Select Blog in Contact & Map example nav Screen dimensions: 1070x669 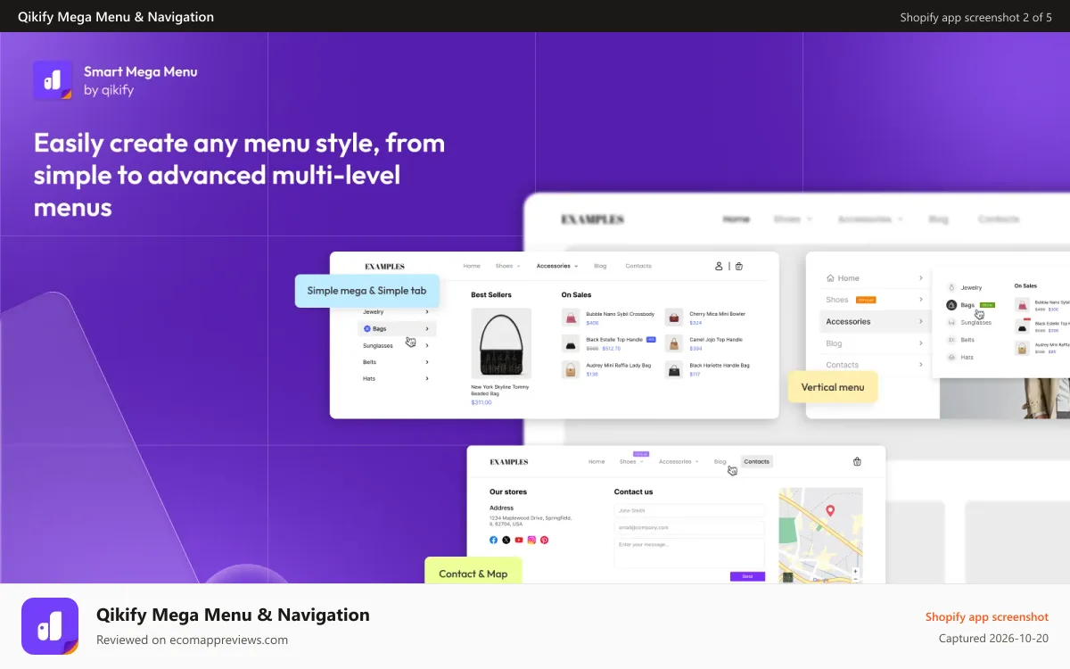[x=720, y=461]
